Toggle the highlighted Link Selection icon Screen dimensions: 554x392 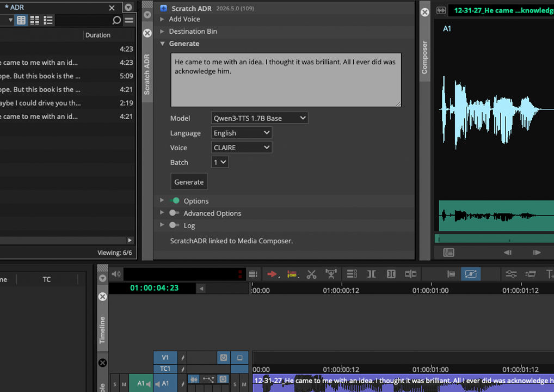point(471,274)
